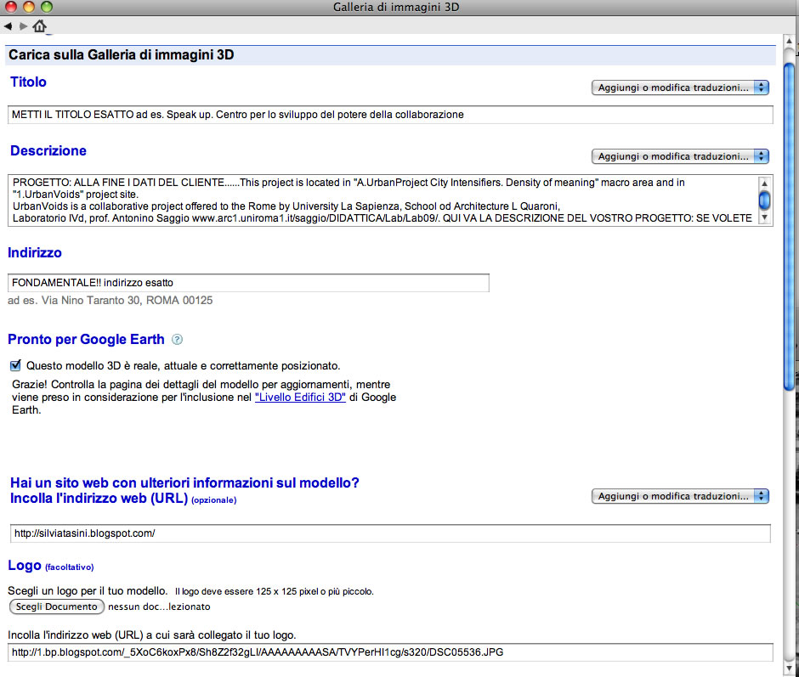Viewport: 799px width, 677px height.
Task: Click inside the Descrizione text area
Action: click(381, 200)
